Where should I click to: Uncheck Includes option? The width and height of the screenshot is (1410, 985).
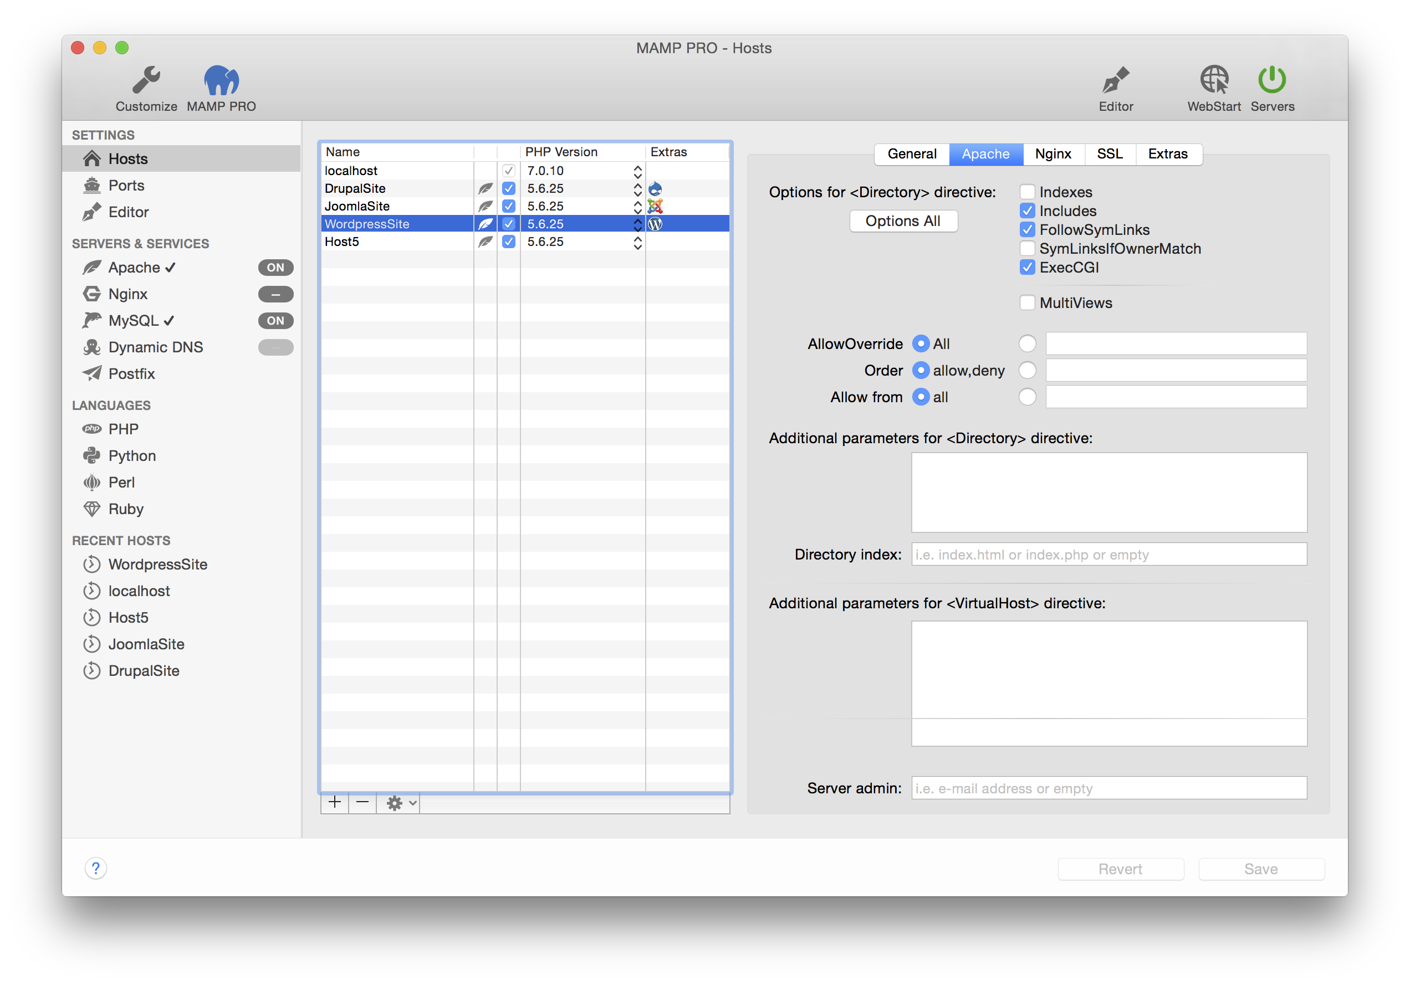coord(1027,211)
